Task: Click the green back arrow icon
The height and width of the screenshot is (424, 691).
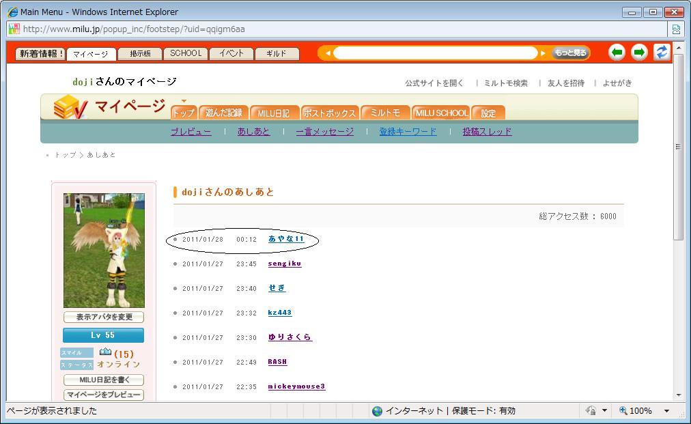Action: [617, 53]
